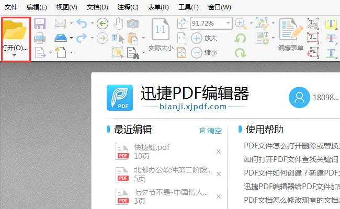Open the edit content tool dropdown arrow
The width and height of the screenshot is (340, 209).
[273, 23]
